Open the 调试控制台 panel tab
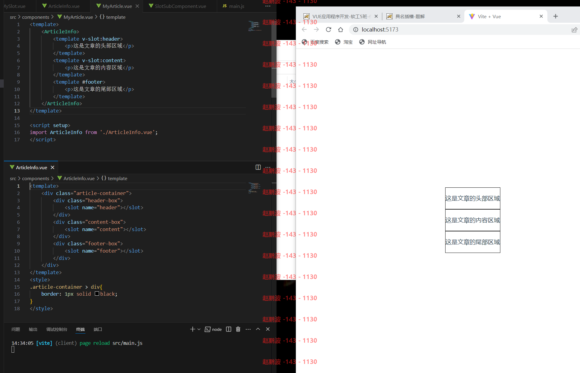580x373 pixels. point(57,329)
